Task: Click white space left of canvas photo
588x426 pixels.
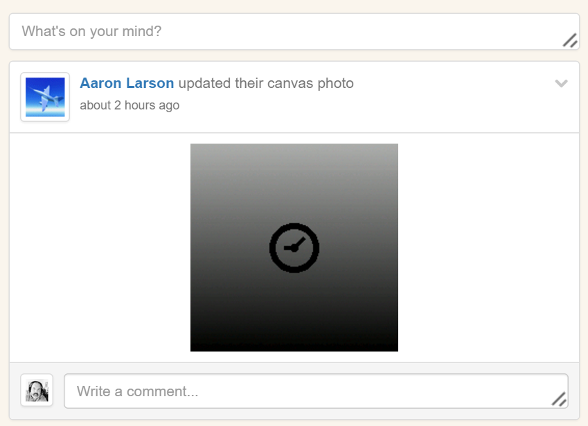Action: (100, 247)
